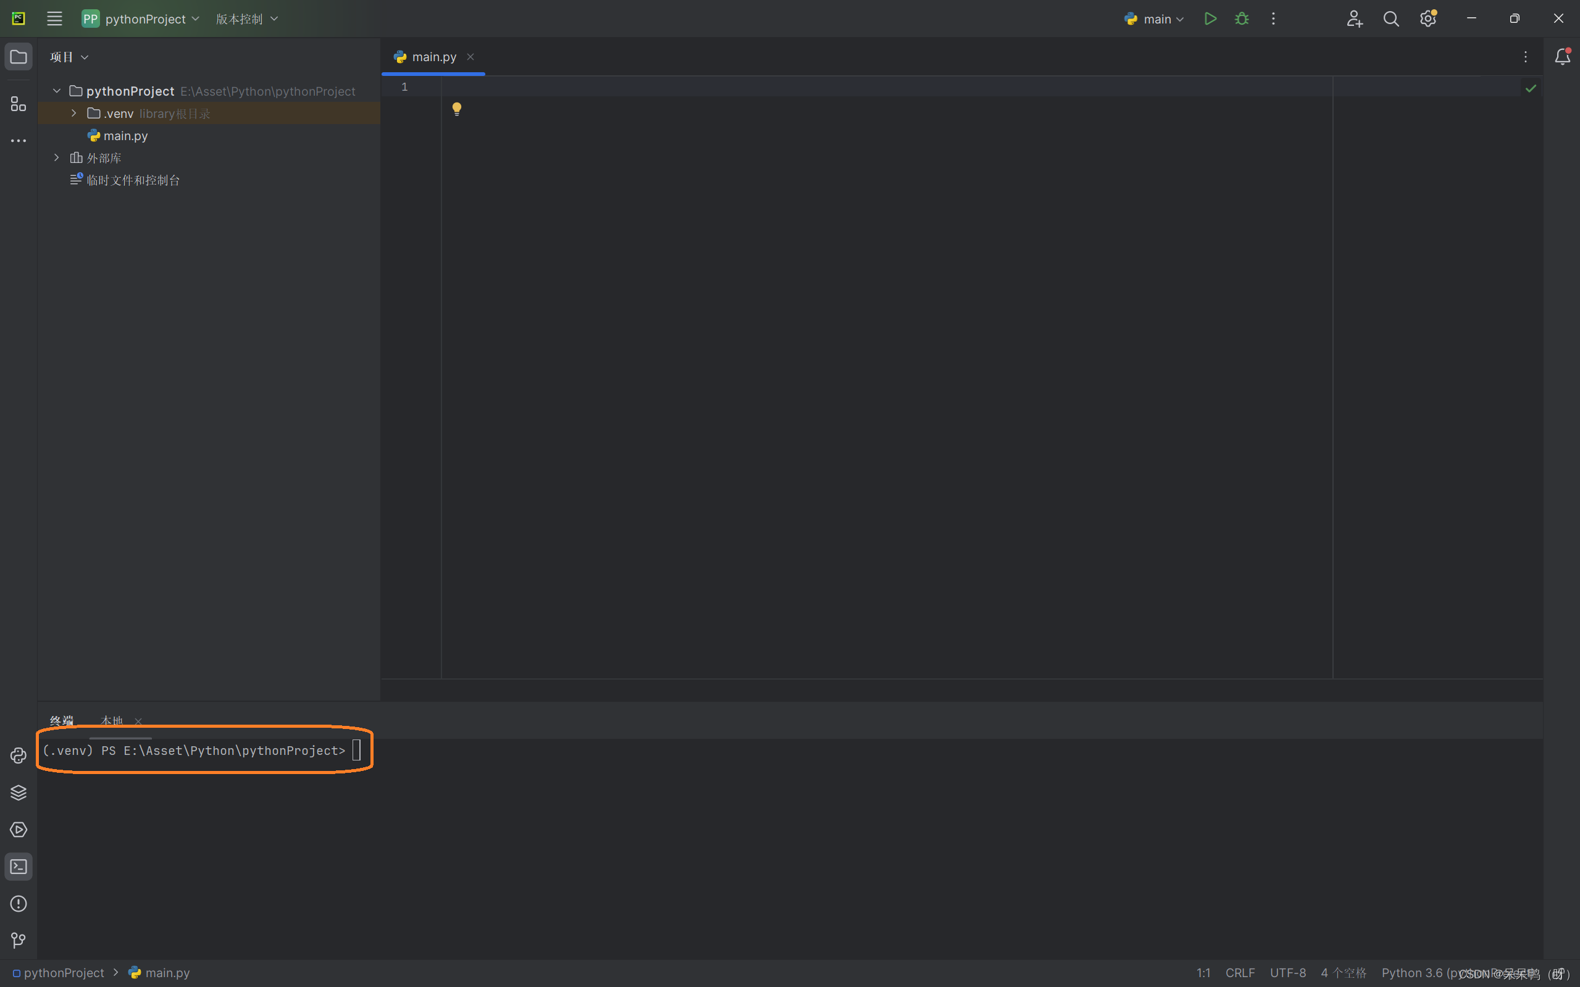Viewport: 1580px width, 987px height.
Task: Open the Services tool window
Action: pos(19,830)
